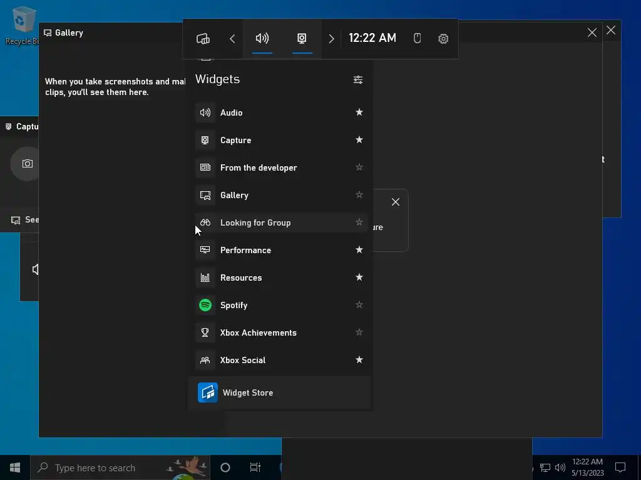
Task: Open the Recycle Bin desktop icon
Action: tap(23, 25)
